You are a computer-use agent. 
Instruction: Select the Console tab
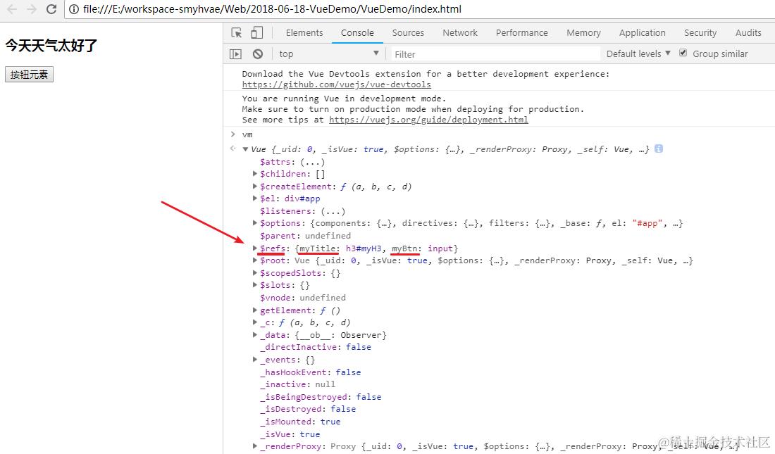click(357, 32)
